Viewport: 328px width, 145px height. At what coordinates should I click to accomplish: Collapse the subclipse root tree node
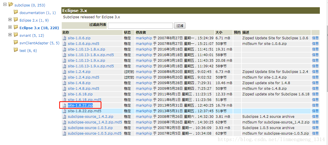pyautogui.click(x=5, y=4)
